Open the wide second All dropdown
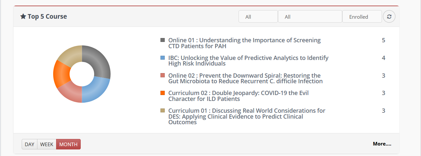Screen dimensions: 421x156 coord(310,17)
